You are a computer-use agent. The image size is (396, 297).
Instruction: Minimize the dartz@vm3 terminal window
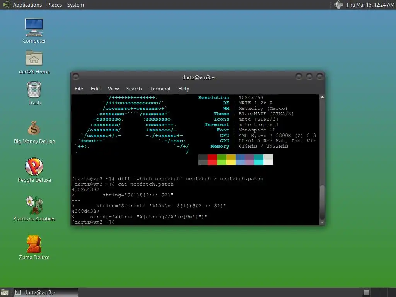click(299, 76)
